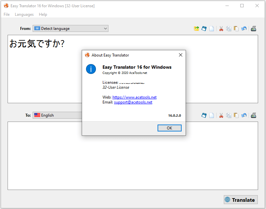This screenshot has width=266, height=209.
Task: Click the version number 16.0.2.0
Action: pyautogui.click(x=175, y=115)
